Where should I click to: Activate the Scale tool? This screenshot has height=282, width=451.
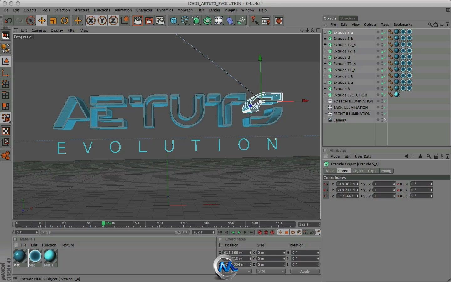[x=53, y=21]
